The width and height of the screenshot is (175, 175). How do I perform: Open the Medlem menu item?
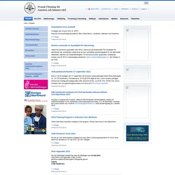(114, 19)
